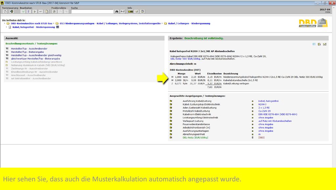Screen dimensions: 336x190
Task: Click the first Positionsliste toolbar icon
Action: click(54, 11)
